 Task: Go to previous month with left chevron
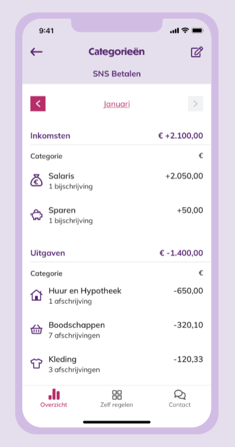click(38, 103)
